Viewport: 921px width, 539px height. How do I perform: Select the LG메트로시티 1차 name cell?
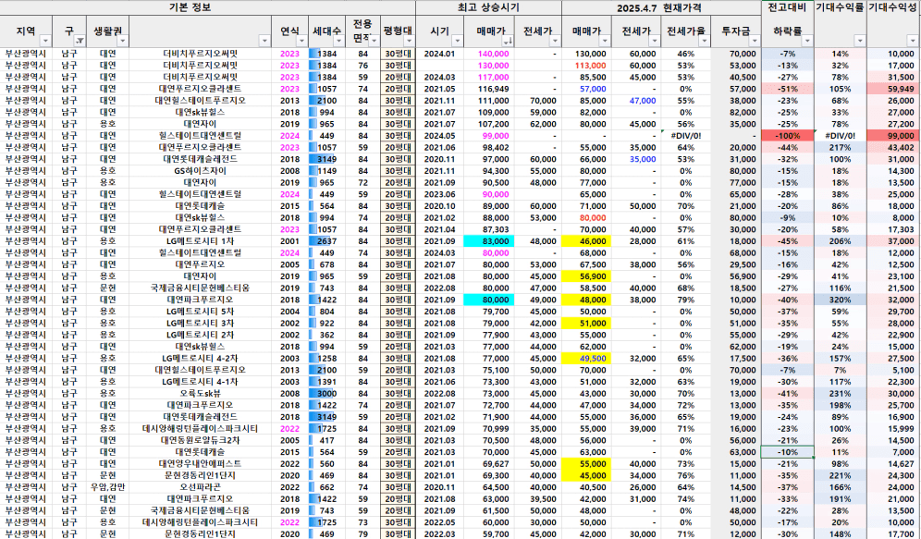pos(201,241)
